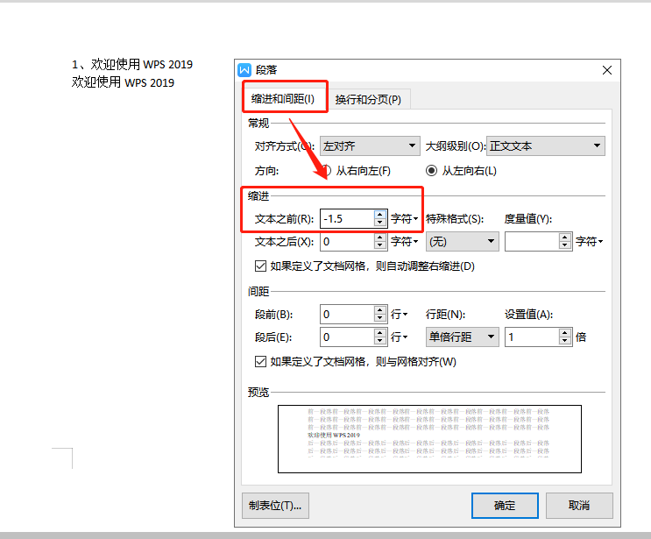Screen dimensions: 651x539
Task: Confirm with the 确定 button
Action: coord(505,506)
